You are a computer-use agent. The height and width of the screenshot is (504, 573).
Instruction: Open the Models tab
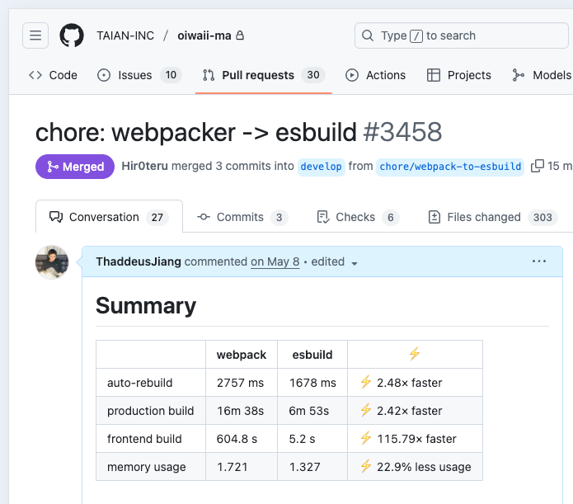click(541, 75)
